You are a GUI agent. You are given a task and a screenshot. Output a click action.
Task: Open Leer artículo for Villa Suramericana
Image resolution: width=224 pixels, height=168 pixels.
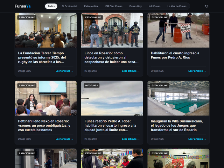click(197, 139)
